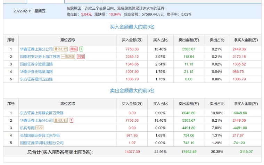Open the 国泰君安证券上海江苏路 seat link

pyautogui.click(x=40, y=57)
